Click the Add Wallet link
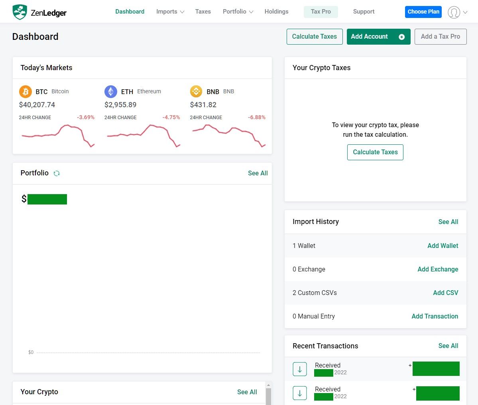This screenshot has height=405, width=478. (x=443, y=246)
